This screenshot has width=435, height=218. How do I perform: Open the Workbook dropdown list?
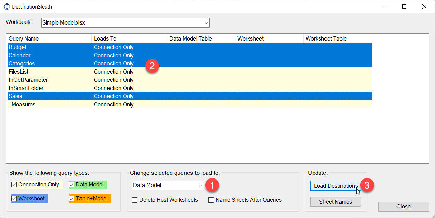coord(206,23)
